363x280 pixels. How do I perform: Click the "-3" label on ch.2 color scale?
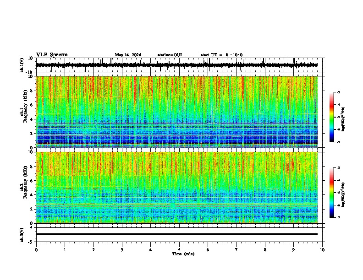(338, 168)
